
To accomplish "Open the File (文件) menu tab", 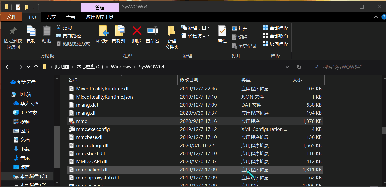I will tap(12, 17).
